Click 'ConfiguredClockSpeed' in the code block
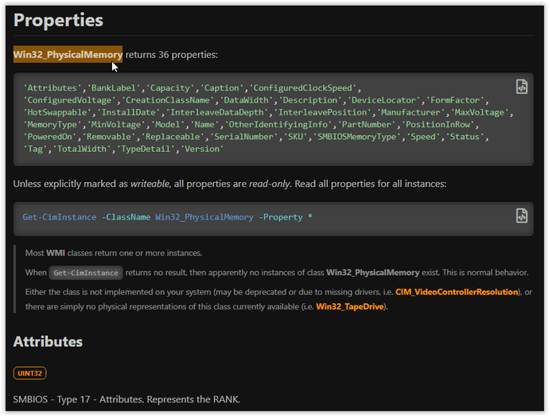Screen dimensions: 549x416 303,87
